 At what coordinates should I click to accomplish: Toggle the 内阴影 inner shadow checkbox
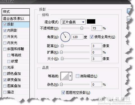click(5, 31)
